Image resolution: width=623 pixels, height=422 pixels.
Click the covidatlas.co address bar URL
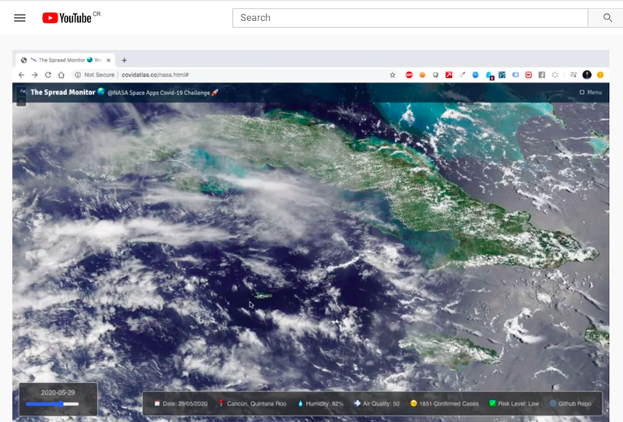point(156,75)
